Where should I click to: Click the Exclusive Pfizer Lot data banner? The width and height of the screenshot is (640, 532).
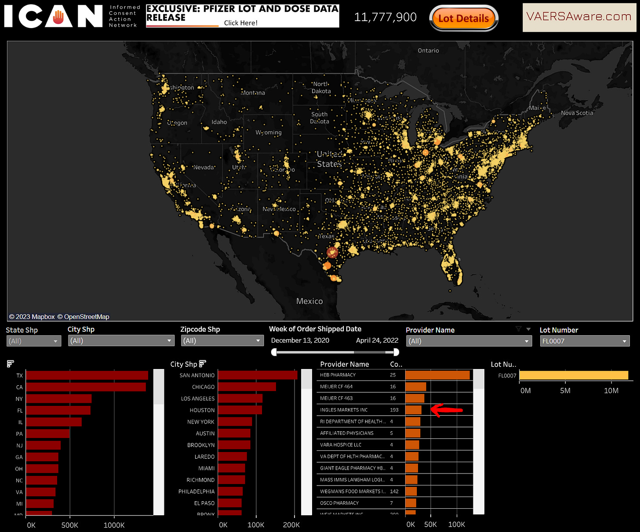click(242, 16)
